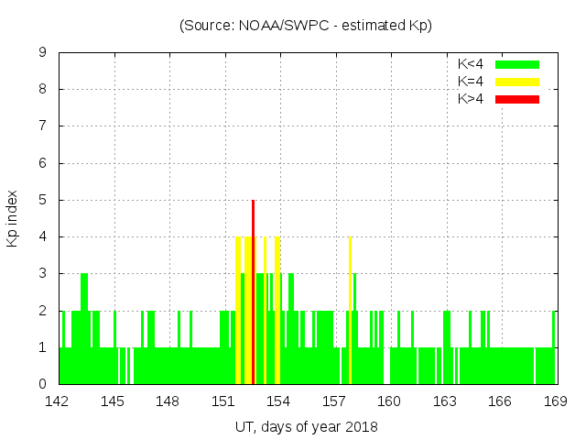The height and width of the screenshot is (440, 586).
Task: Select the x-axis tick label 142
Action: pyautogui.click(x=58, y=401)
